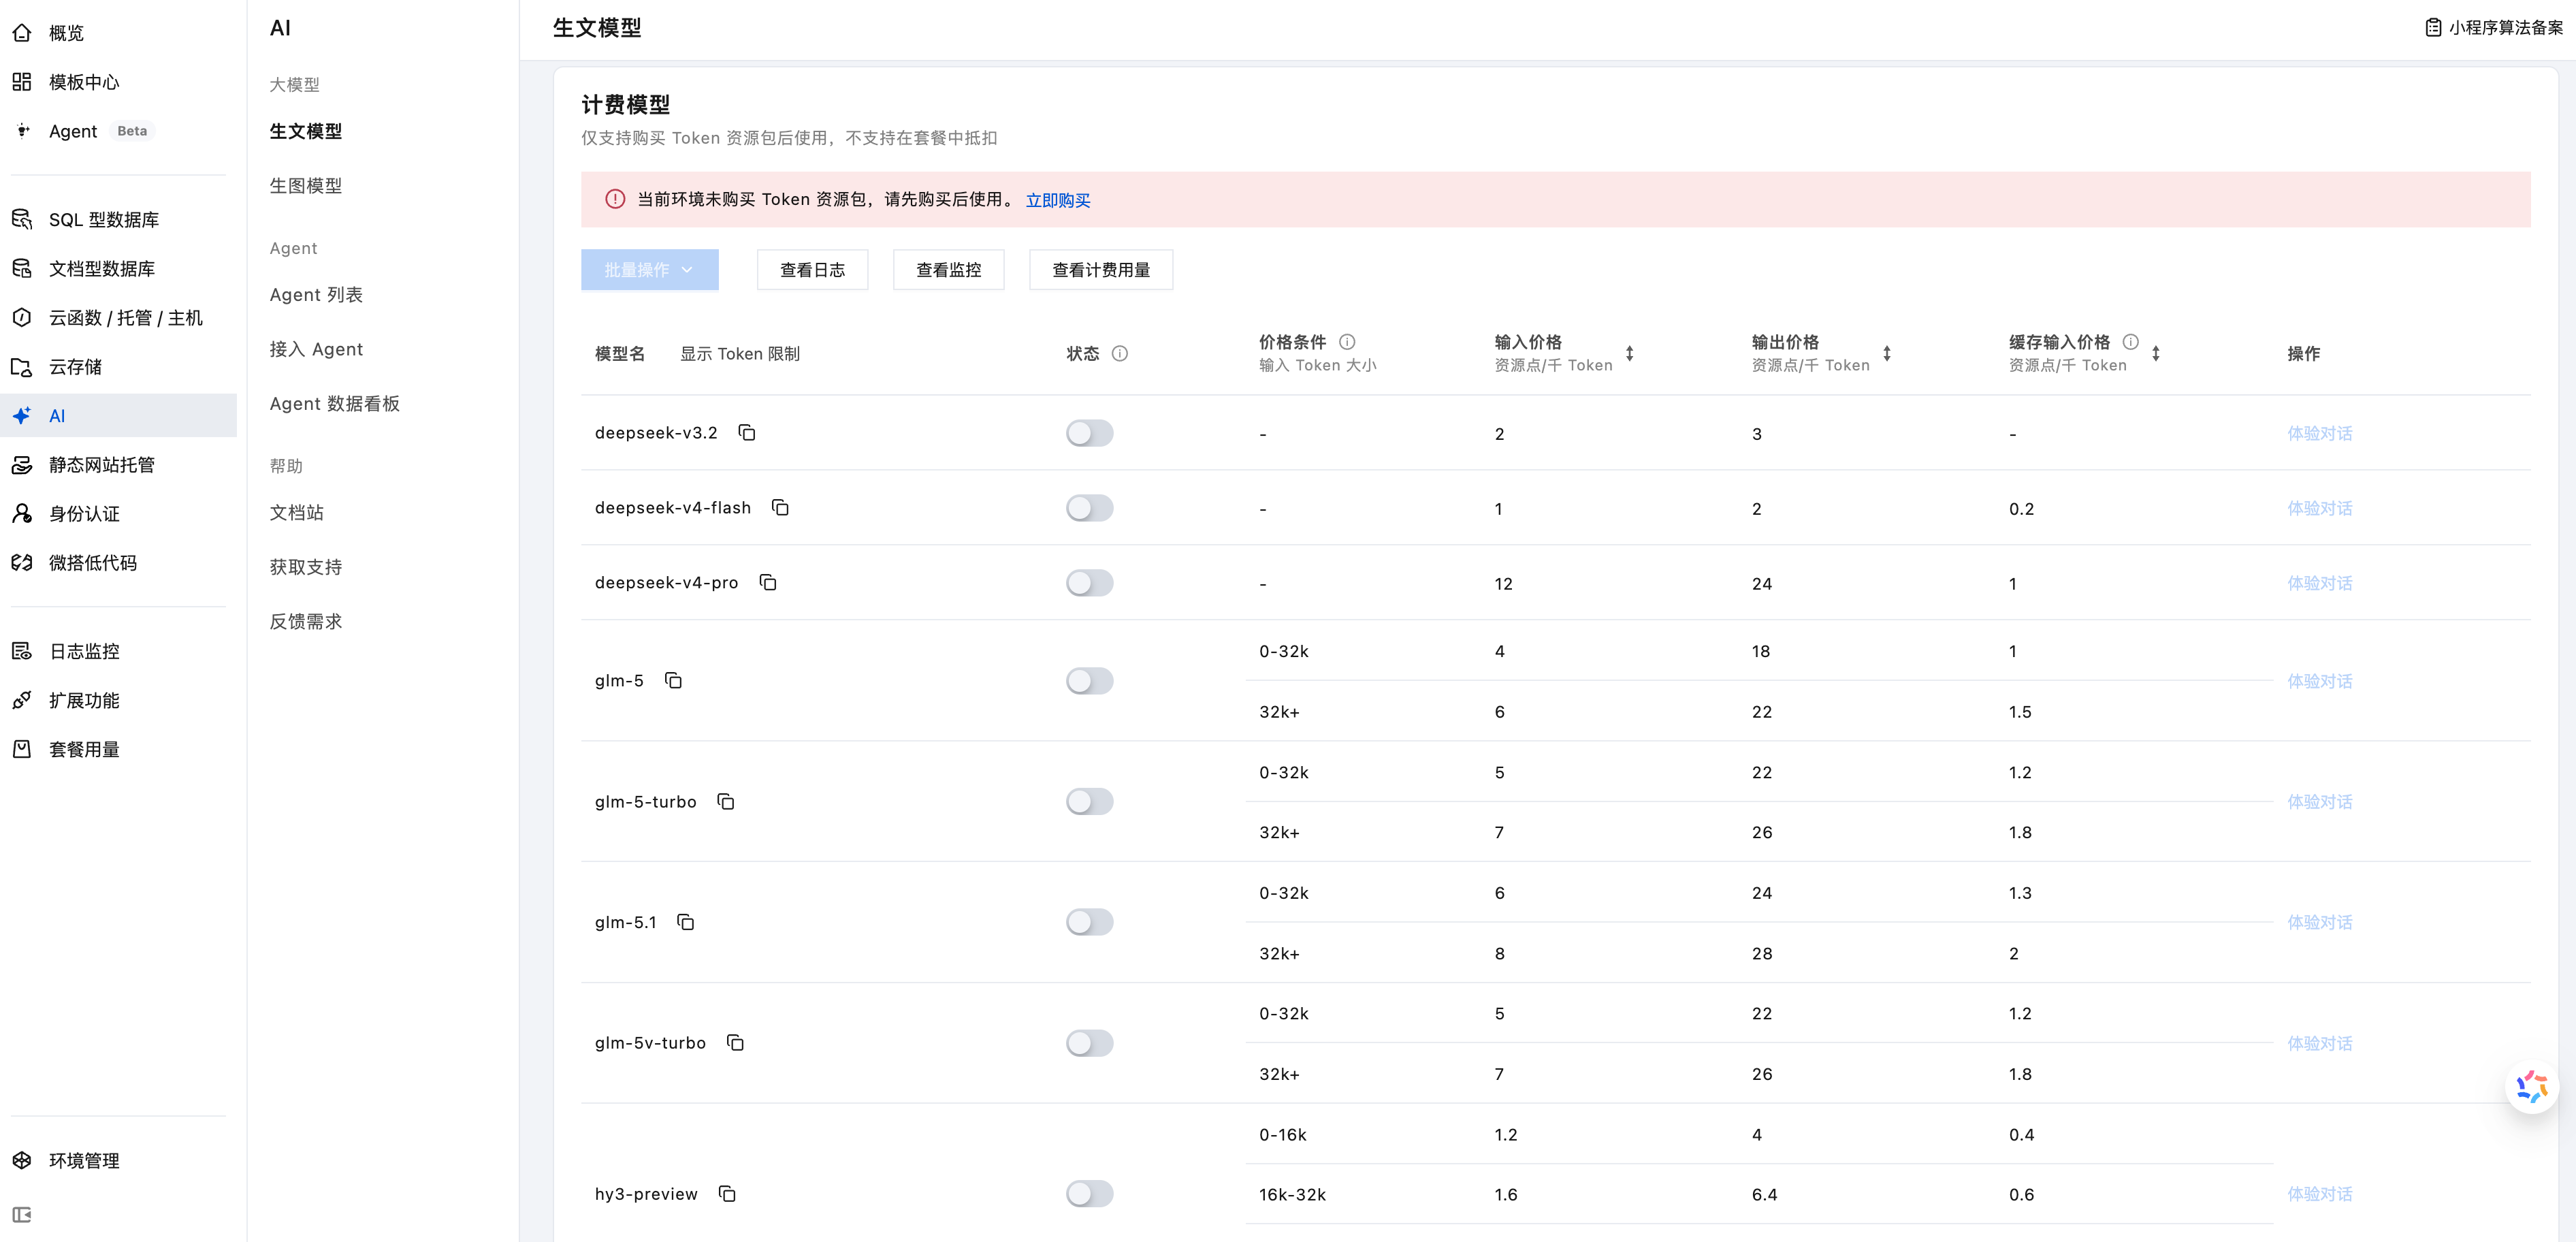Toggle the hy3-preview status switch

[1089, 1194]
